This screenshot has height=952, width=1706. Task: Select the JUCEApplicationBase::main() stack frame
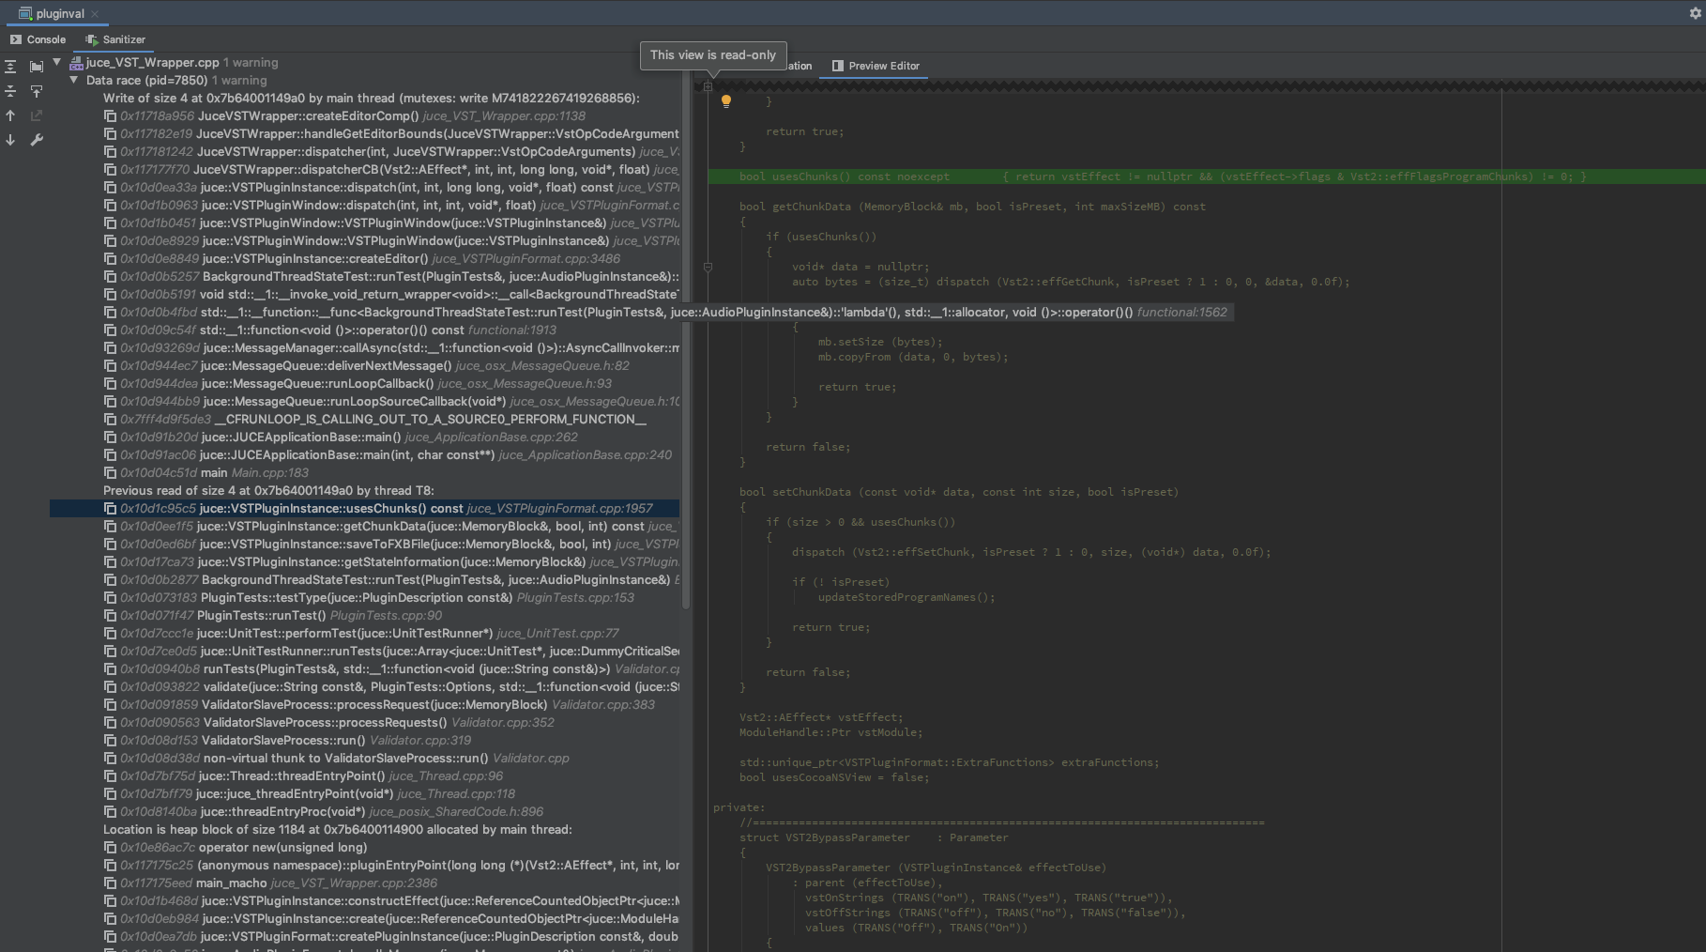300,438
